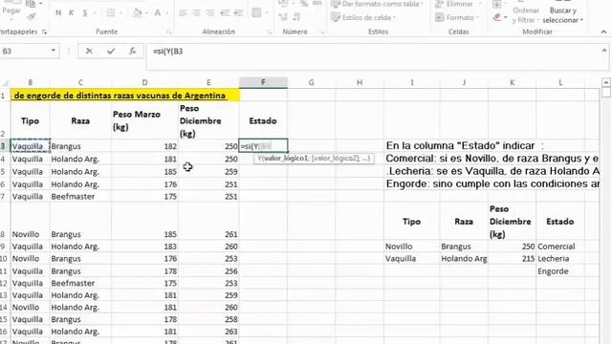Click the Comercial cell in lookup table
Screen dimensions: 612x344
[560, 247]
